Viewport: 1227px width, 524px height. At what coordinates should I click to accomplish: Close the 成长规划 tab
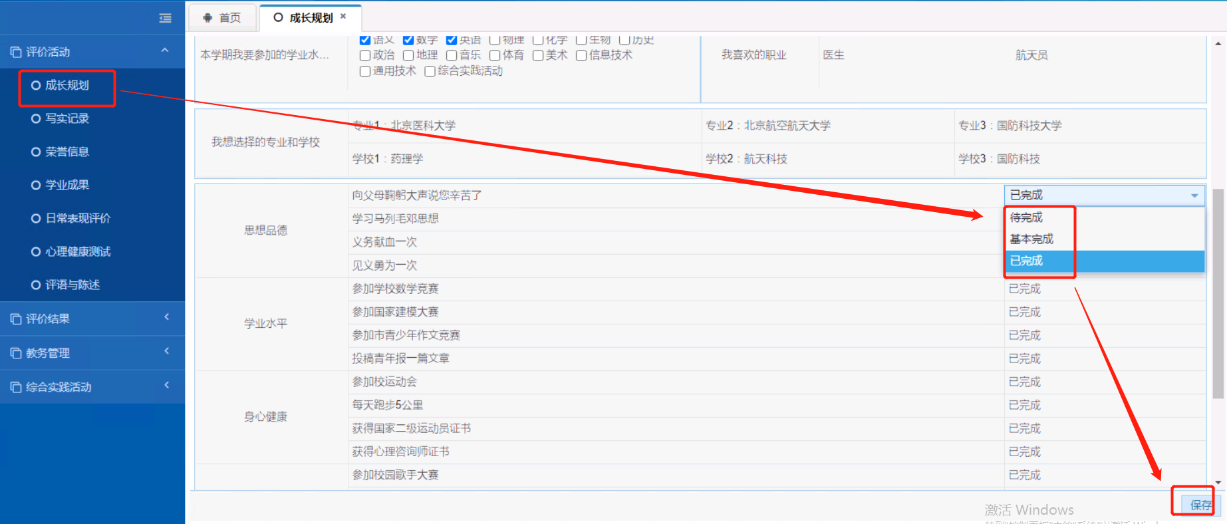pyautogui.click(x=343, y=16)
